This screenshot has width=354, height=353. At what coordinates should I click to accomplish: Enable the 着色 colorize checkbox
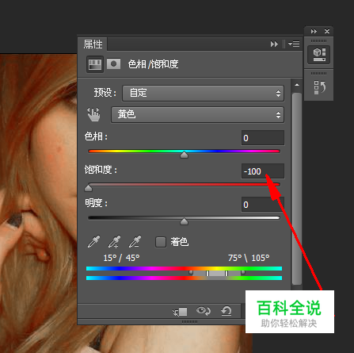click(161, 242)
